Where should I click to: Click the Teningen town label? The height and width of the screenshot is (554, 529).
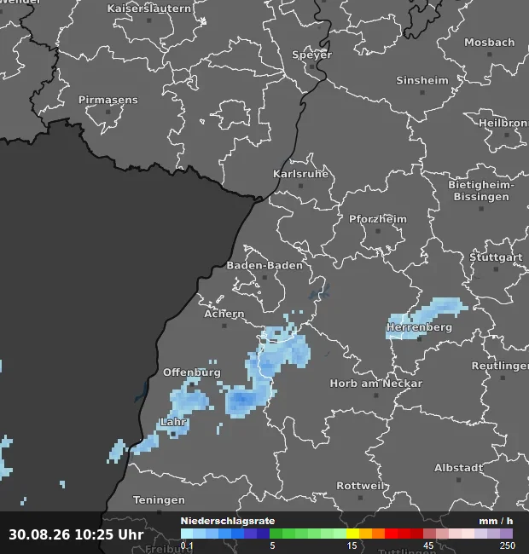click(x=159, y=500)
